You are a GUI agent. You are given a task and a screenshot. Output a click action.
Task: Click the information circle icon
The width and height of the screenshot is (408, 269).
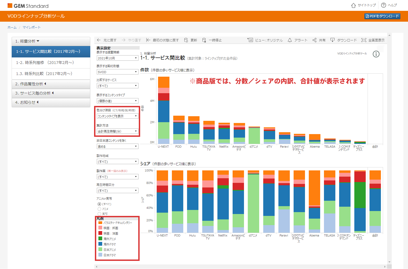376,54
